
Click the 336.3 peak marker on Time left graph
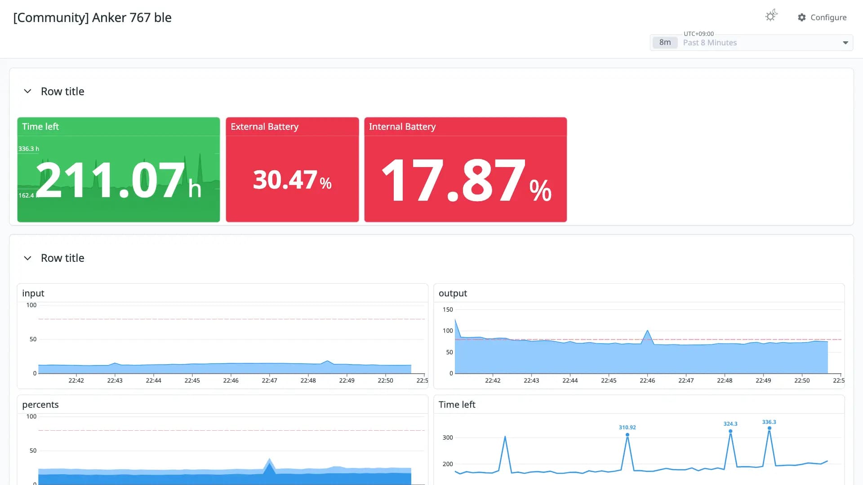[770, 428]
